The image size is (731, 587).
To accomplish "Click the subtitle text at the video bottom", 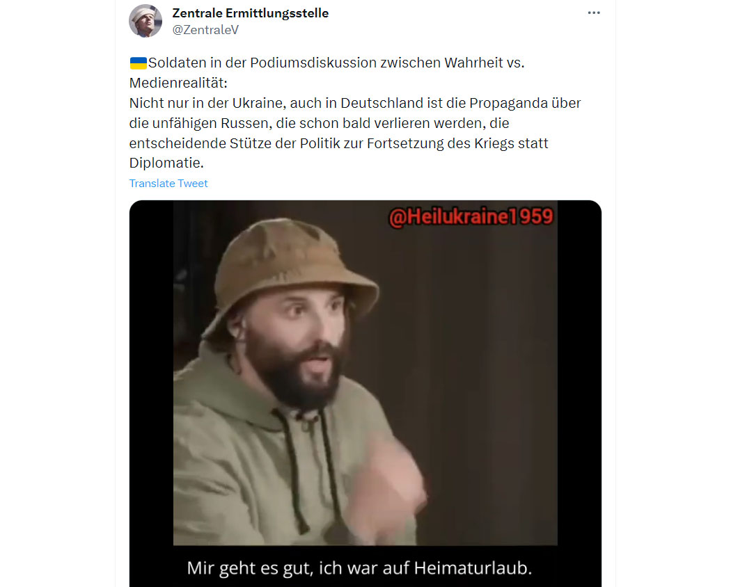I will (359, 568).
